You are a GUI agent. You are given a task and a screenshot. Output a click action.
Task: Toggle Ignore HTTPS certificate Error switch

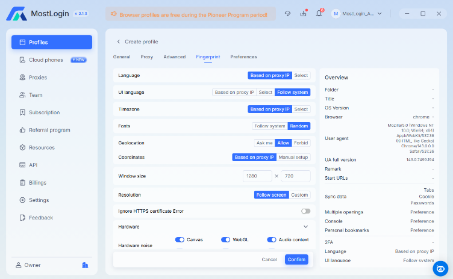click(305, 211)
